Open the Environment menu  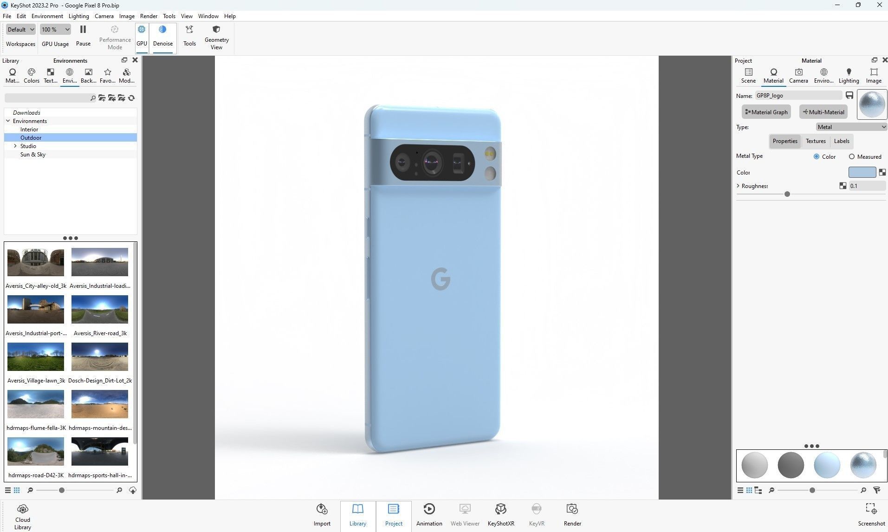tap(47, 16)
